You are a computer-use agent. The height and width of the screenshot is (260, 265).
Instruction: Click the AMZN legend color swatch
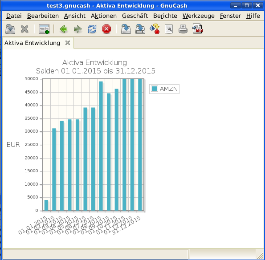pos(155,89)
